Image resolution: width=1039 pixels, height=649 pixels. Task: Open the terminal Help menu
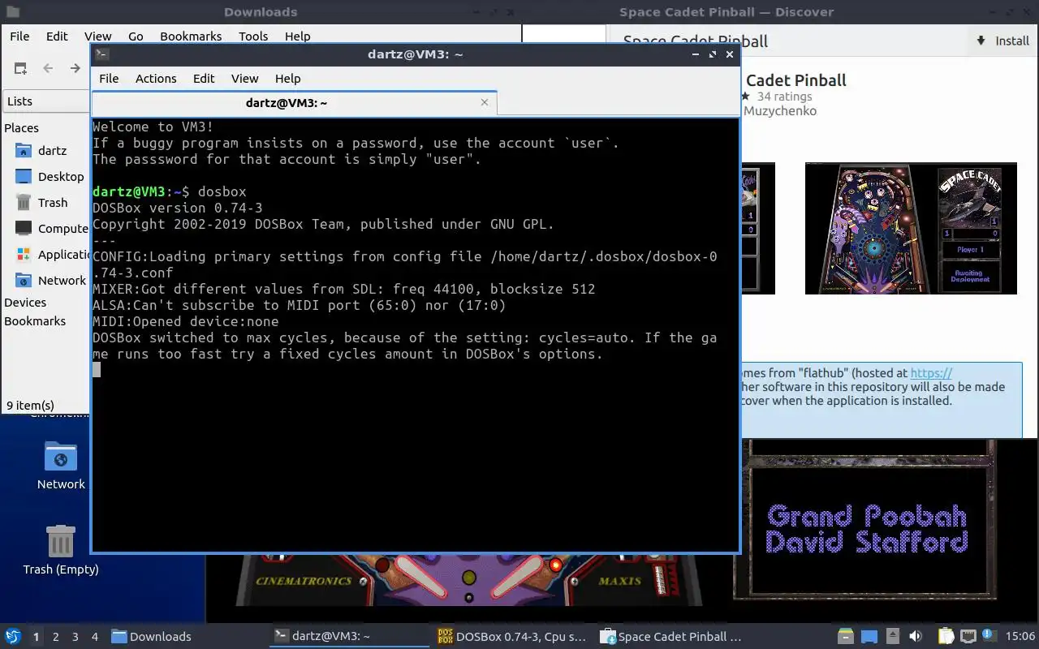point(288,79)
